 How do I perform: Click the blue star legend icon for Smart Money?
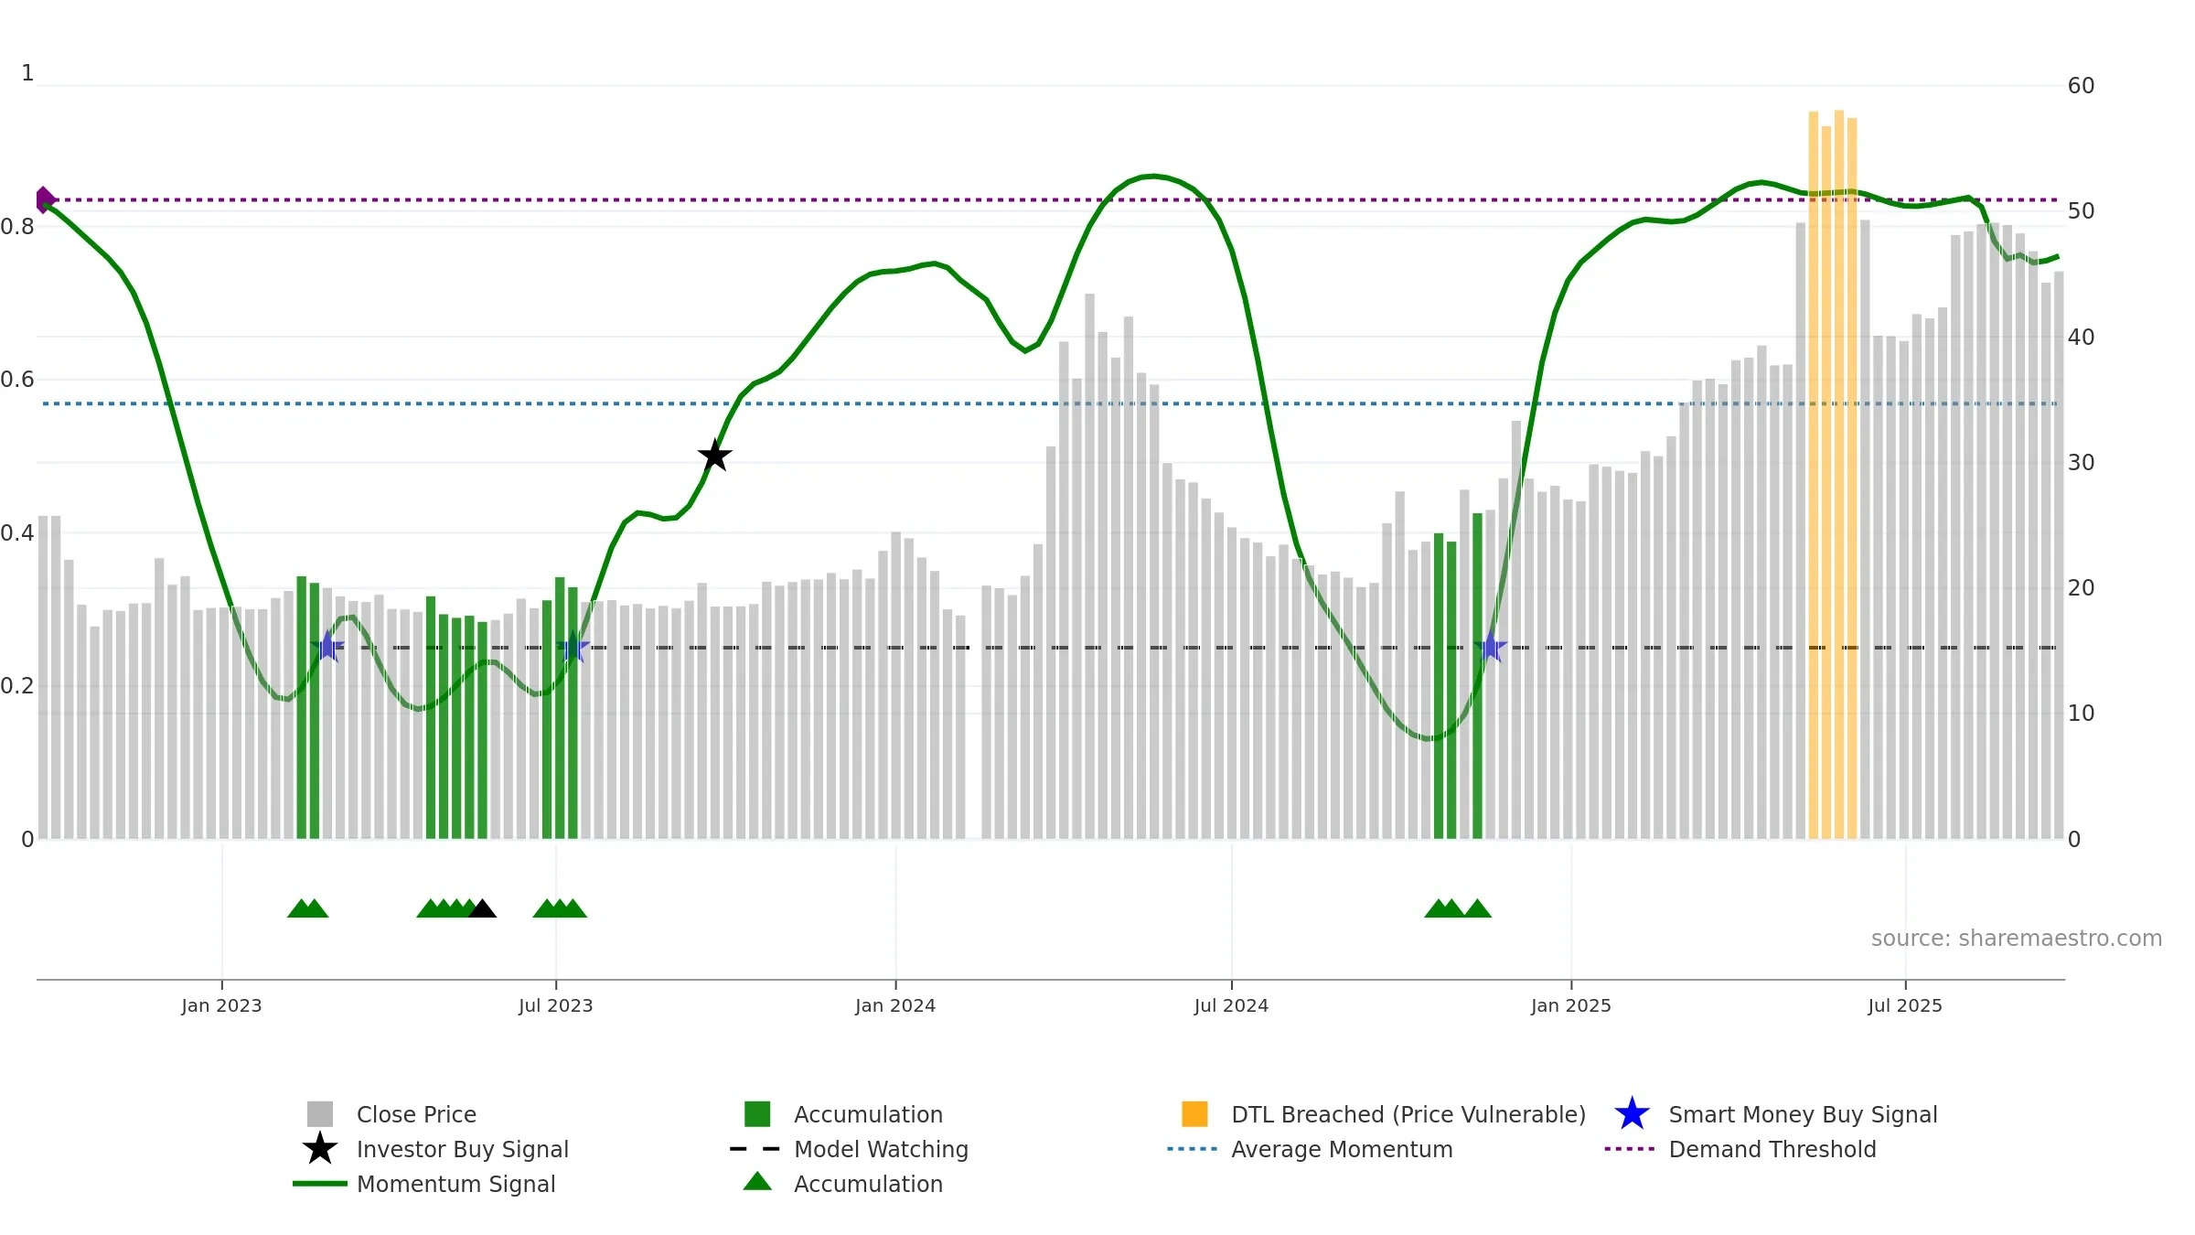(x=1632, y=1114)
